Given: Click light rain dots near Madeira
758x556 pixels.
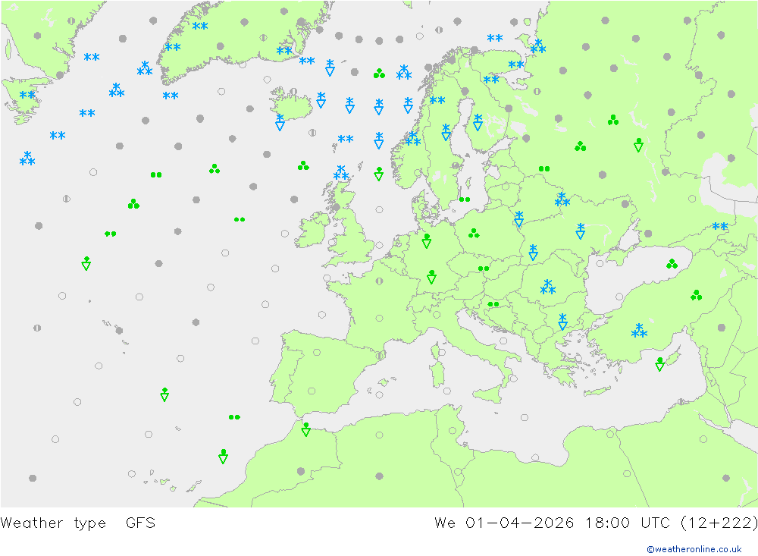Looking at the screenshot, I should pos(234,417).
